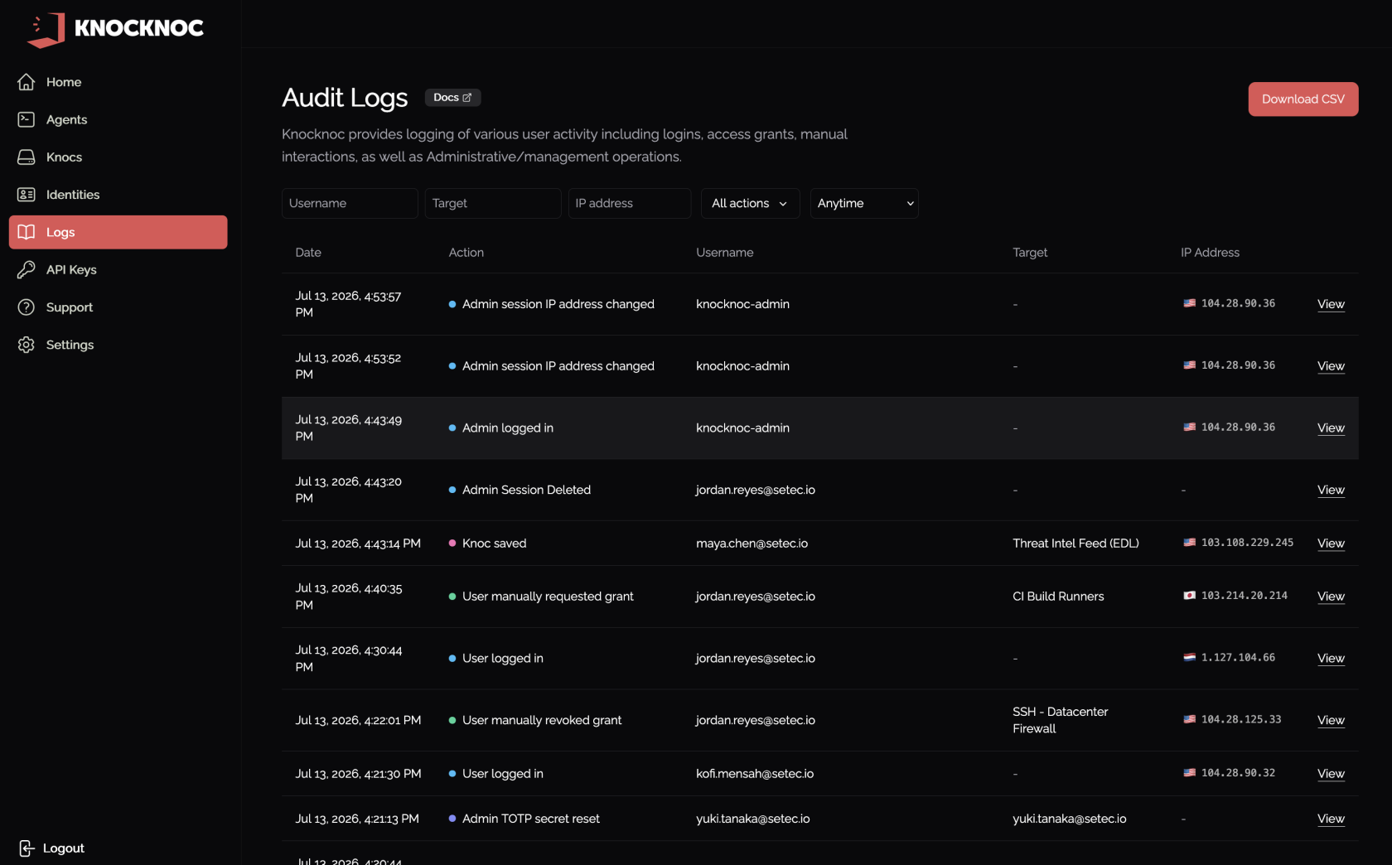Open API Keys key icon
Screen dimensions: 1392x865
coord(27,269)
